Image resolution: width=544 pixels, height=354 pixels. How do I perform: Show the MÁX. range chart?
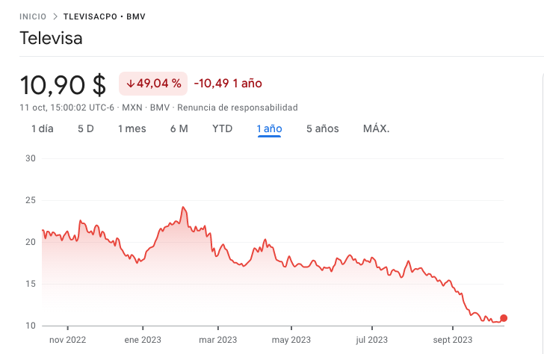click(376, 128)
